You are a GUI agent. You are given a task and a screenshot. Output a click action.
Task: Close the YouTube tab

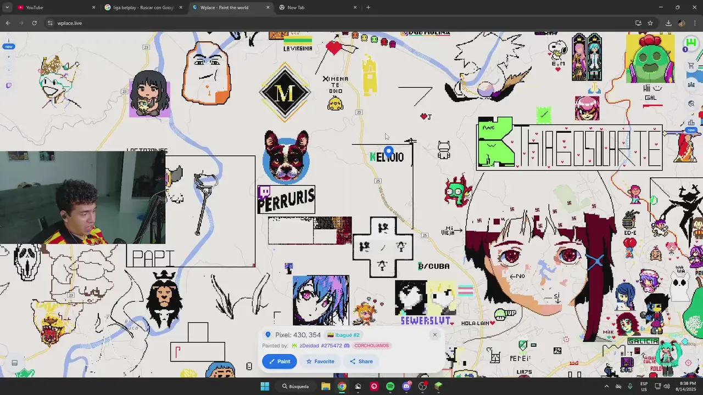(x=93, y=8)
